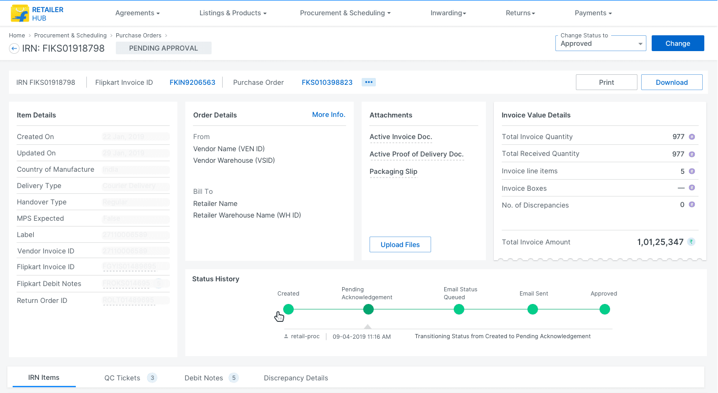Click the 09-04-2019 11:16 AM timestamp
This screenshot has height=393, width=718.
tap(362, 336)
